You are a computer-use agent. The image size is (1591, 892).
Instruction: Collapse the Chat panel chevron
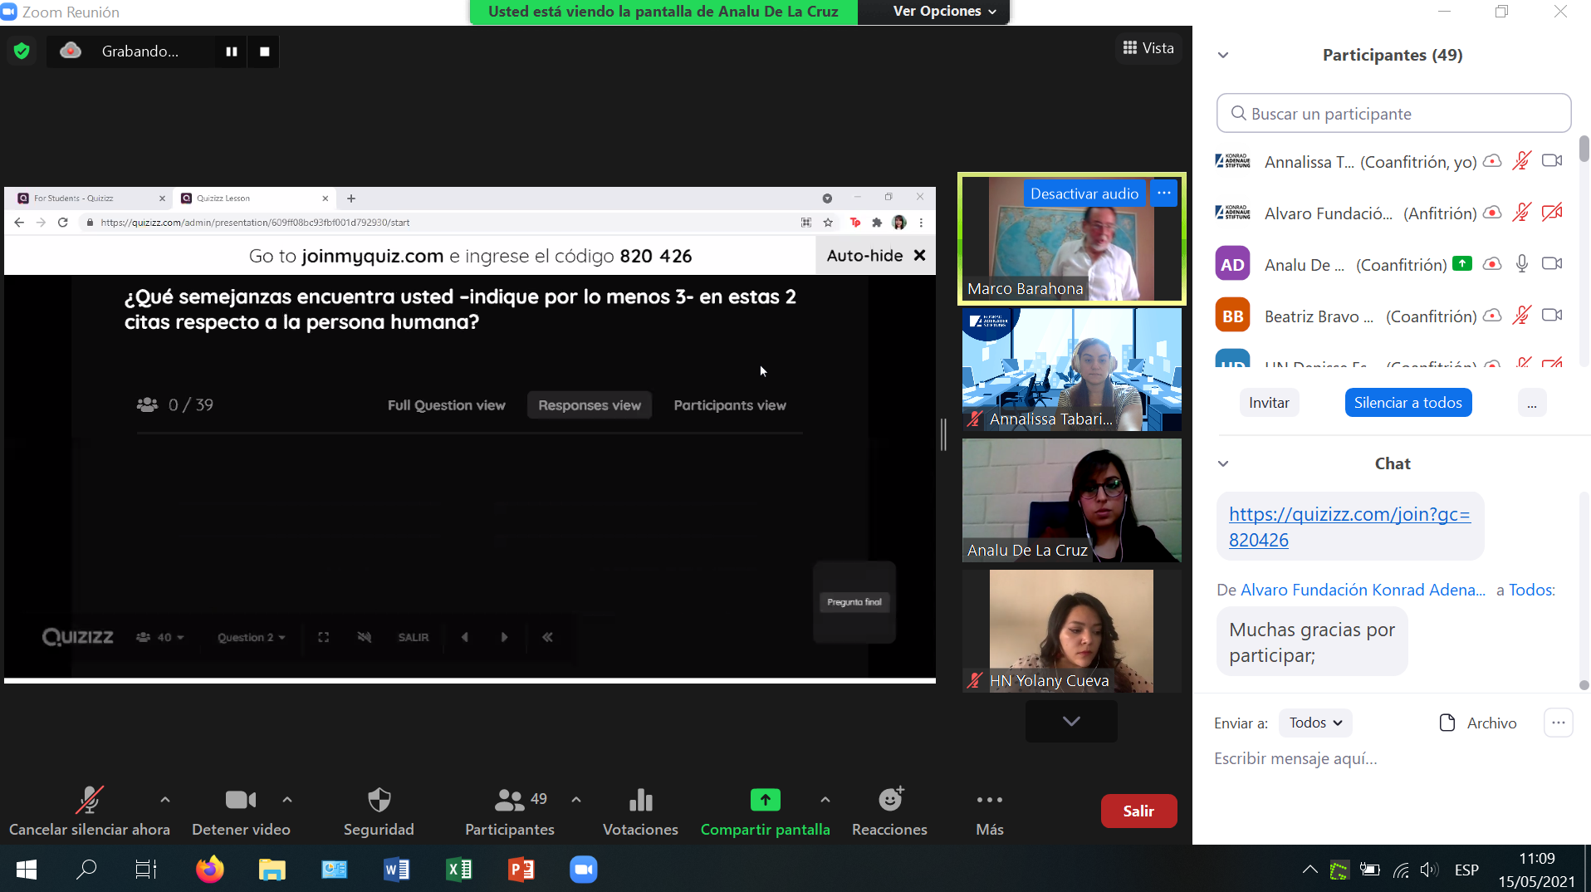[x=1223, y=463]
